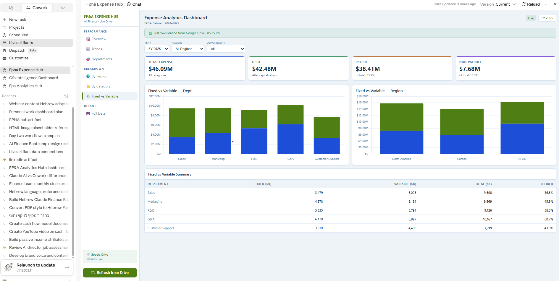The image size is (559, 281).
Task: Click the warning icon beside linkedin artifact
Action: [4, 160]
